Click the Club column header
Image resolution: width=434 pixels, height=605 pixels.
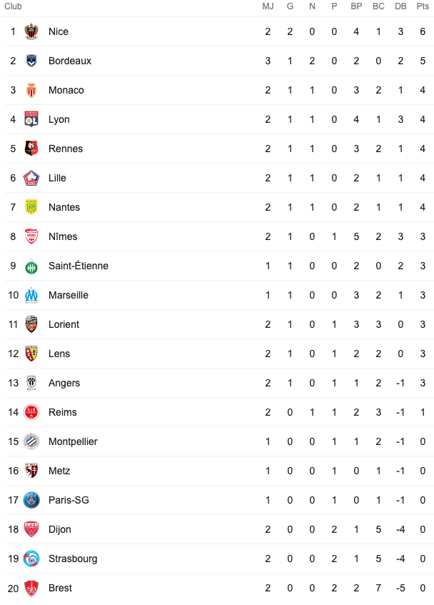point(13,6)
